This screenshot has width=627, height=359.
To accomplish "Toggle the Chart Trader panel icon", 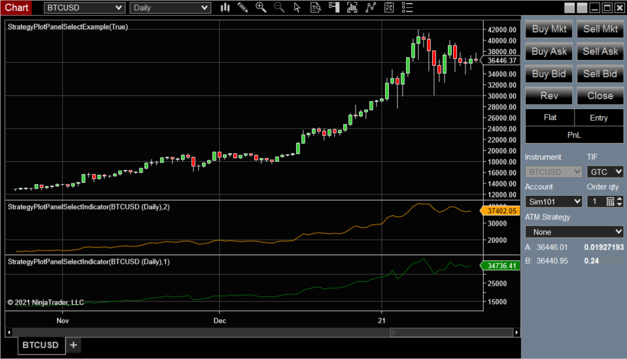I will pyautogui.click(x=334, y=8).
